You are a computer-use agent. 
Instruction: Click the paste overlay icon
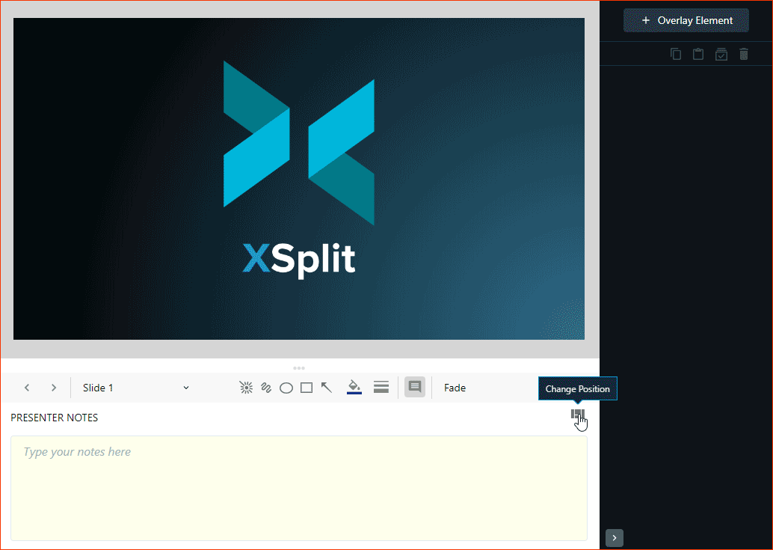point(698,54)
